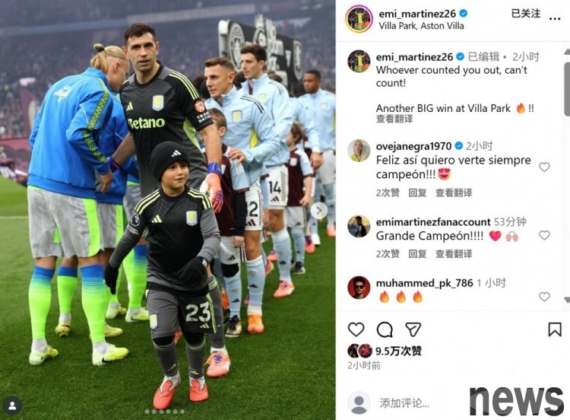Save post with bookmark icon
Screen dimensions: 570x420
tap(554, 329)
